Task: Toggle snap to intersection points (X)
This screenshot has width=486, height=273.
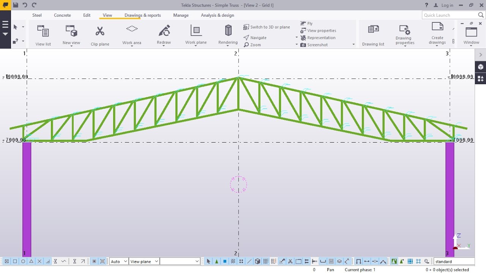Action: coord(39,261)
